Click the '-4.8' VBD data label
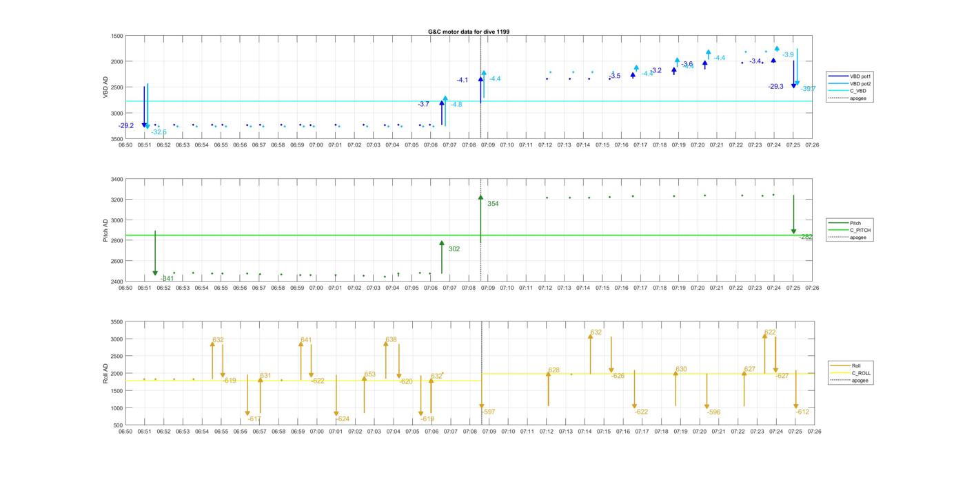The width and height of the screenshot is (965, 477). pos(456,105)
